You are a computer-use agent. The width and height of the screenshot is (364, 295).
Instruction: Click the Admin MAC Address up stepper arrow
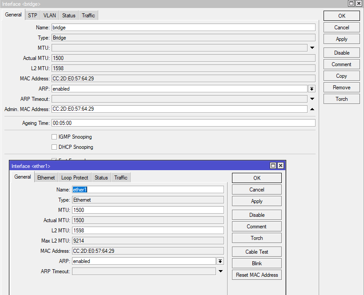pyautogui.click(x=312, y=109)
